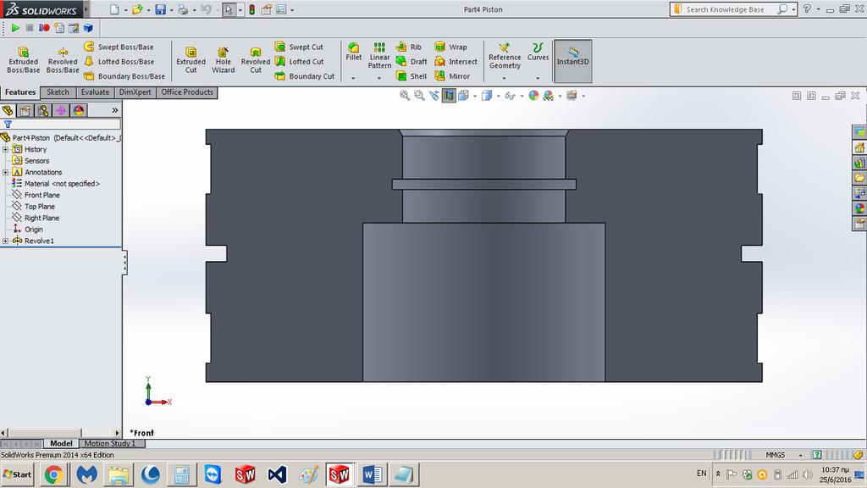
Task: Open the DisplayManager tab icon
Action: pyautogui.click(x=79, y=111)
